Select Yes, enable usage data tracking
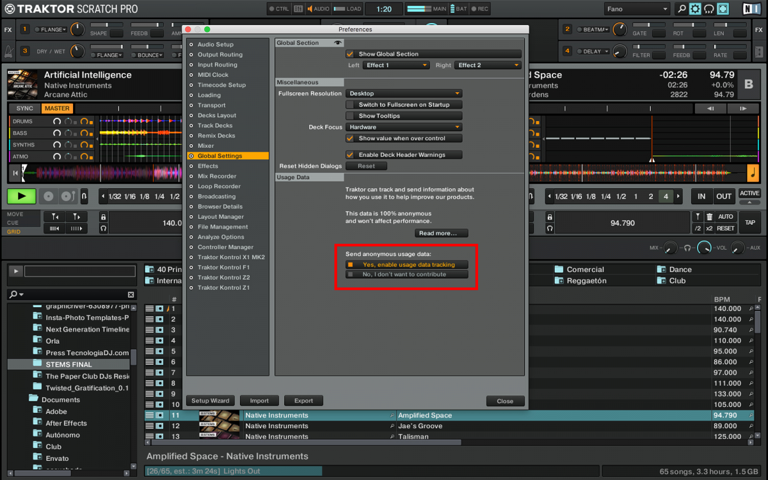Screen dimensions: 768x480 406,264
